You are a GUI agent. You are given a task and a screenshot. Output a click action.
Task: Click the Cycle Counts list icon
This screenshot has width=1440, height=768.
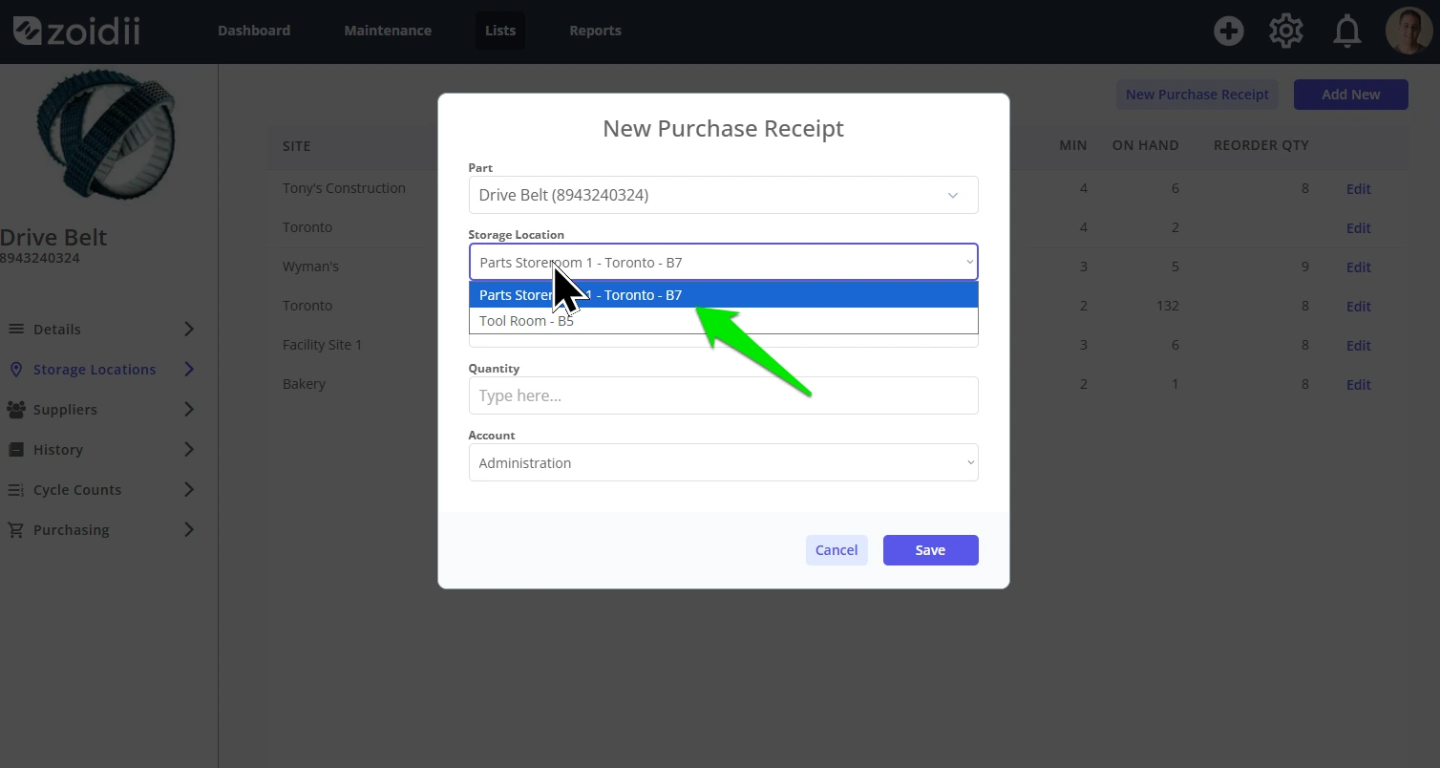coord(16,489)
